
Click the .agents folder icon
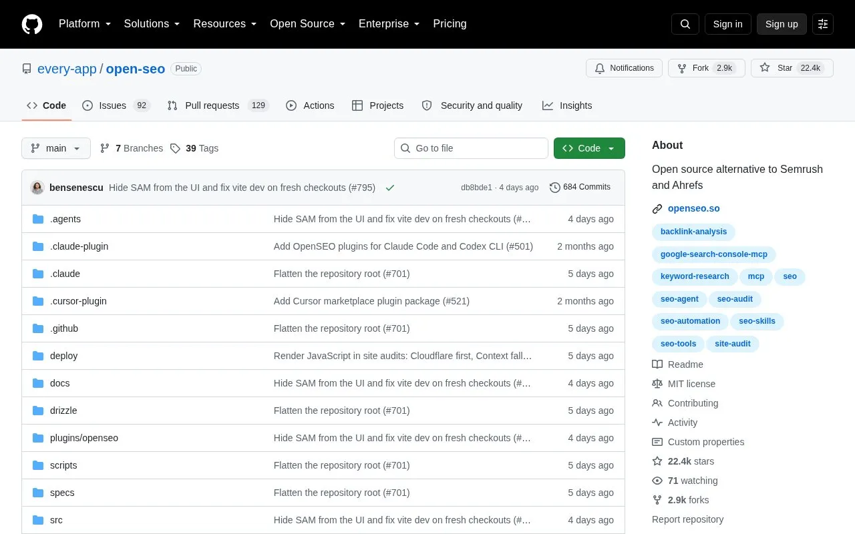point(38,219)
